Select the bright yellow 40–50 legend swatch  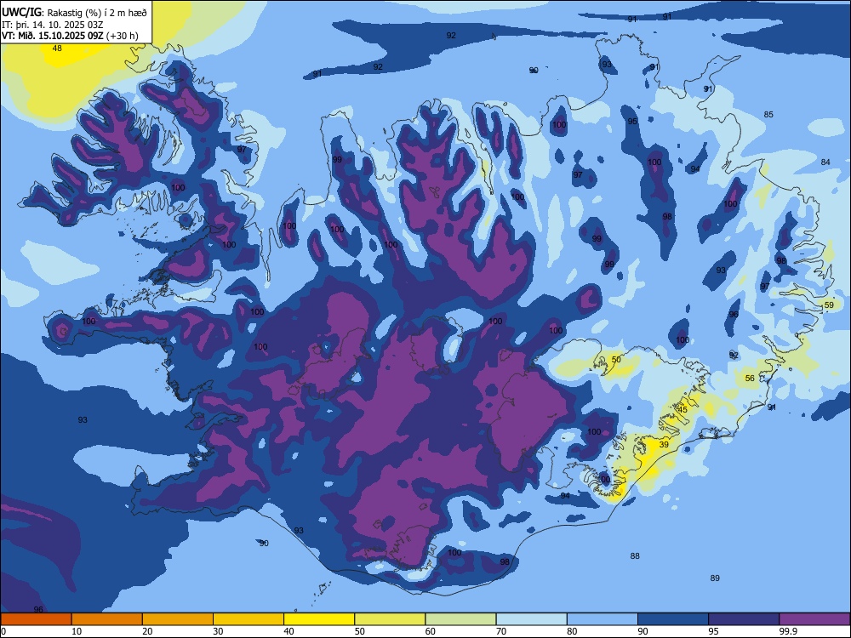(319, 619)
